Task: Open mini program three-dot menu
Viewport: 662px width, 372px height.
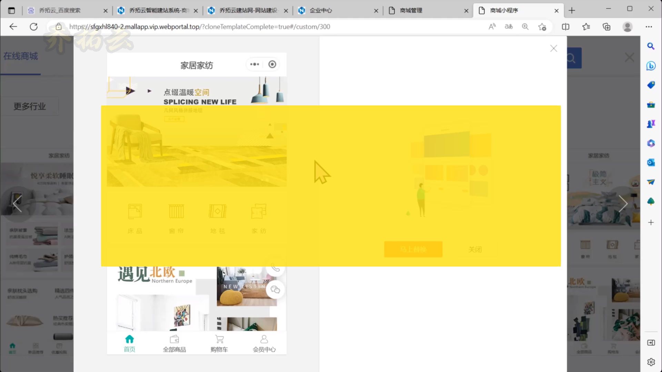Action: pyautogui.click(x=254, y=64)
